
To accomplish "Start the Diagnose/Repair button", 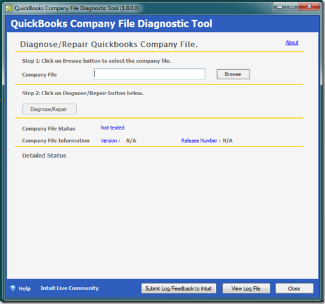I will coord(50,109).
